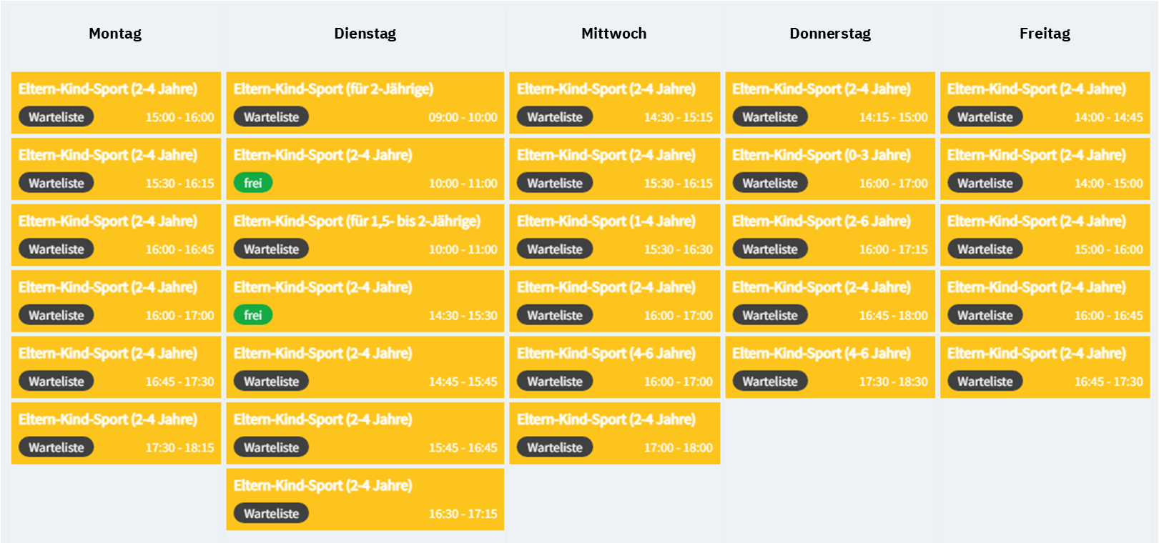Click the Montag column header
The image size is (1159, 543).
[115, 34]
